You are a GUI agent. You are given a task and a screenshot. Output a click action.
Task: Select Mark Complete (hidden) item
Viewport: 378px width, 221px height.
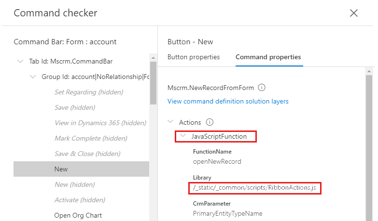(x=91, y=138)
